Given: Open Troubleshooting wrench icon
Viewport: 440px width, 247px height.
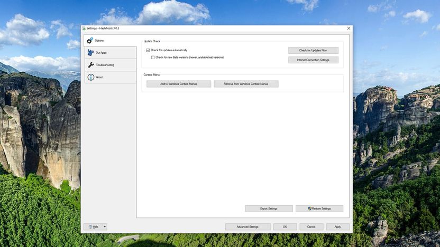Looking at the screenshot, I should (90, 65).
